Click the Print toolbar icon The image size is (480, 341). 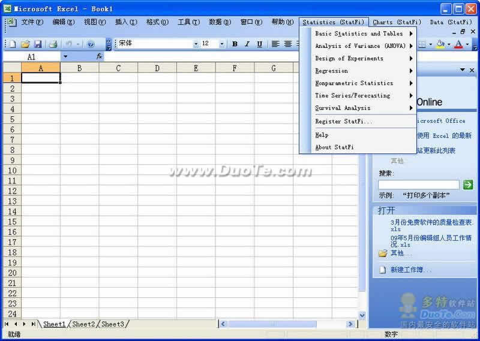click(x=53, y=44)
